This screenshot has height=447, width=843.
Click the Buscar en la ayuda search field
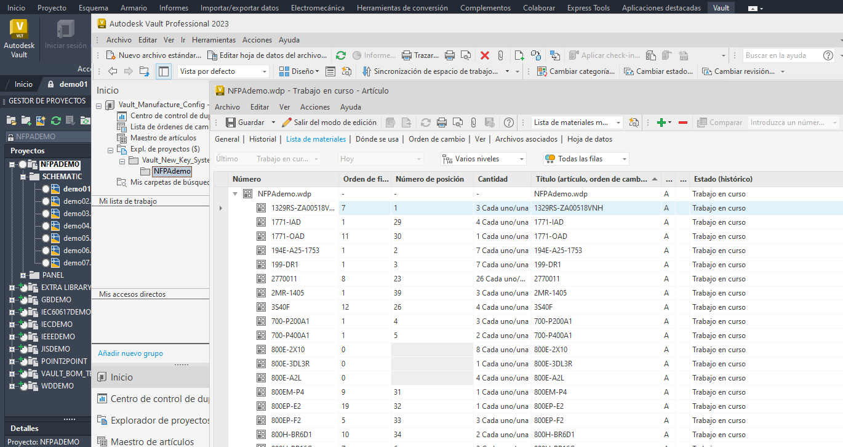click(780, 55)
